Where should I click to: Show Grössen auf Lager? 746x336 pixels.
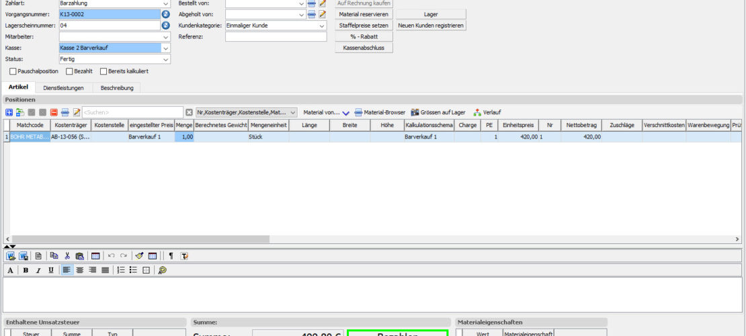click(438, 112)
